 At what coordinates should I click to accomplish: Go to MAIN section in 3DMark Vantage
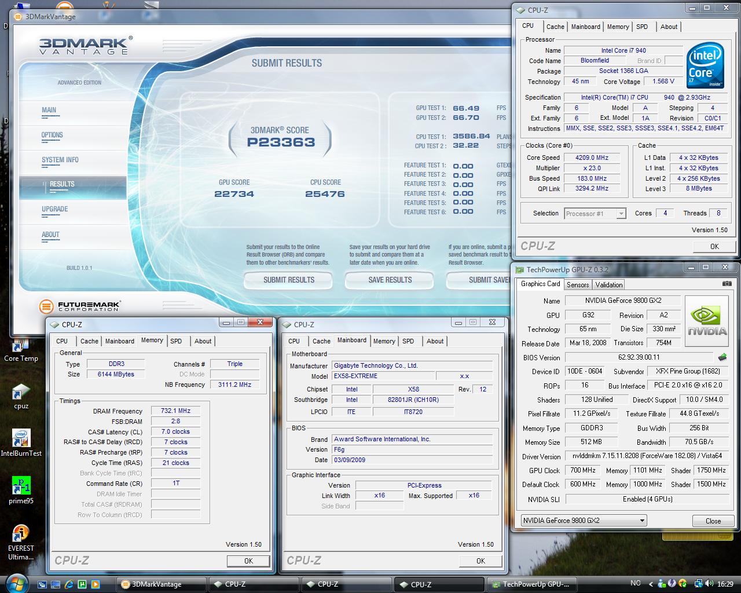tap(49, 110)
